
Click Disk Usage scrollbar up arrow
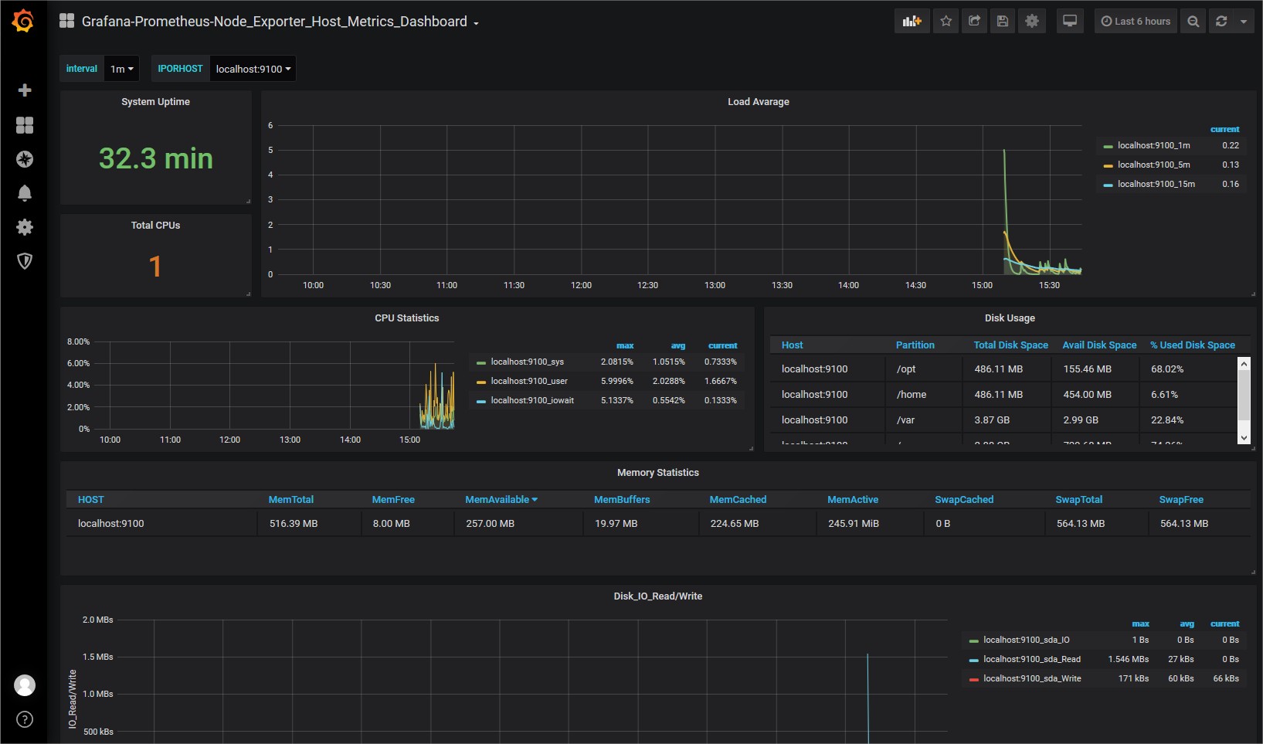pos(1244,363)
